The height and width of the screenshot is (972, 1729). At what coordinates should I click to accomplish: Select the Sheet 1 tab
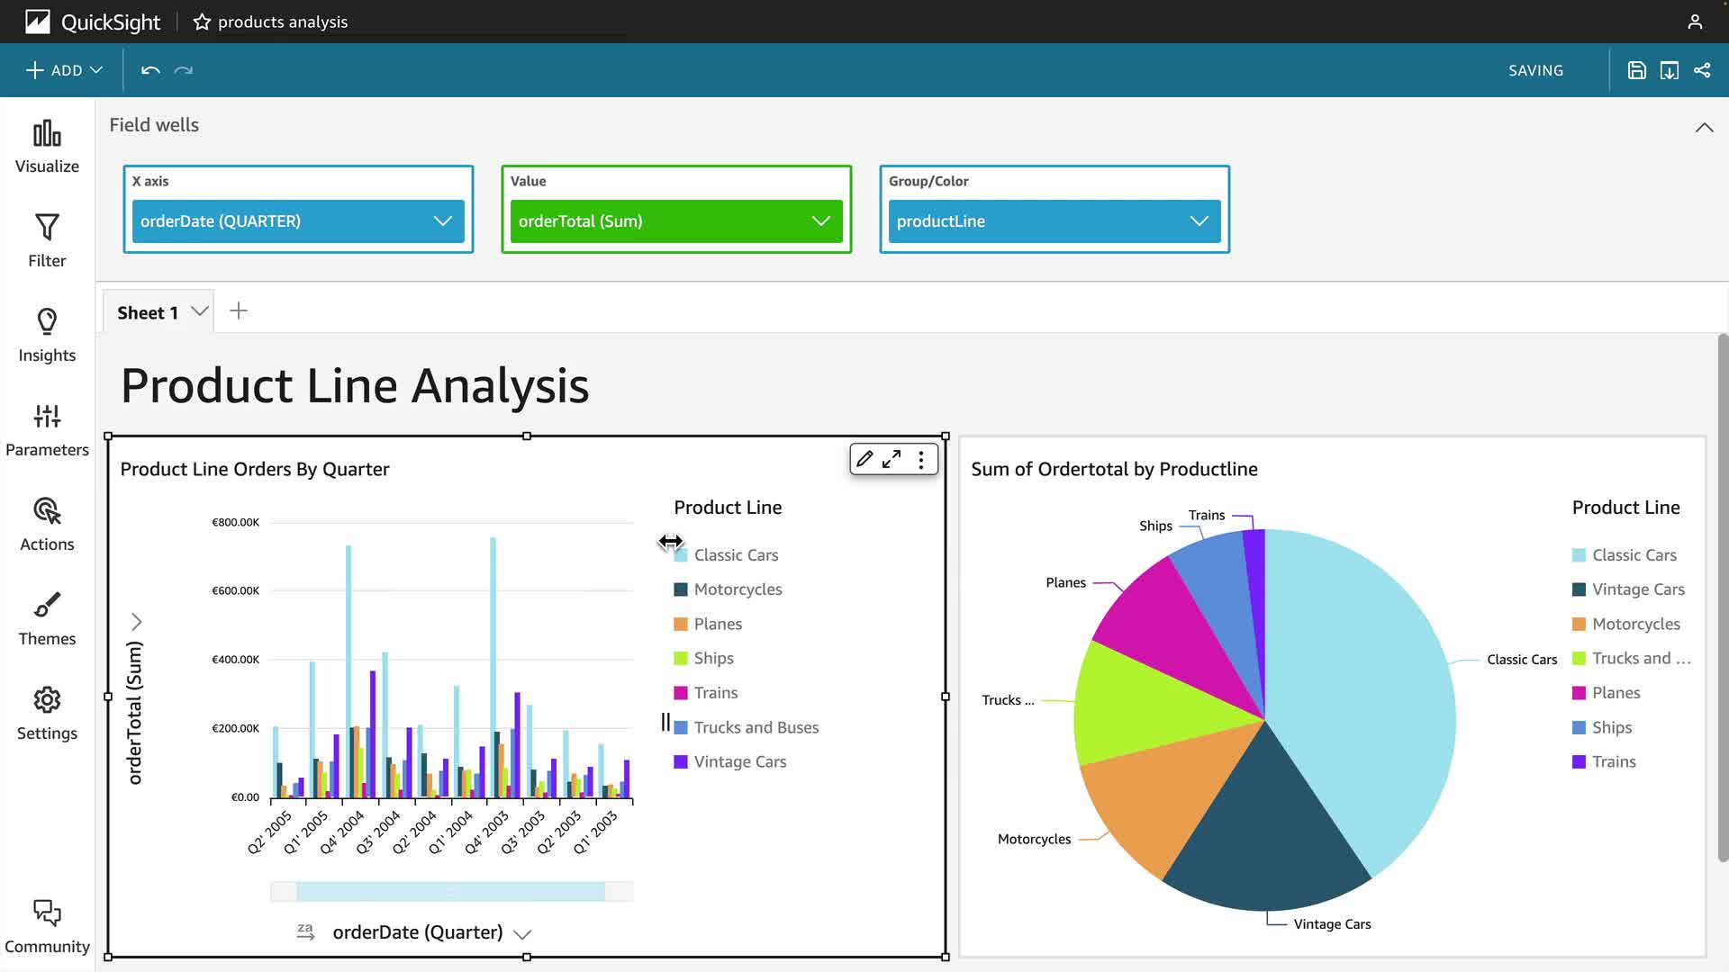pos(147,312)
